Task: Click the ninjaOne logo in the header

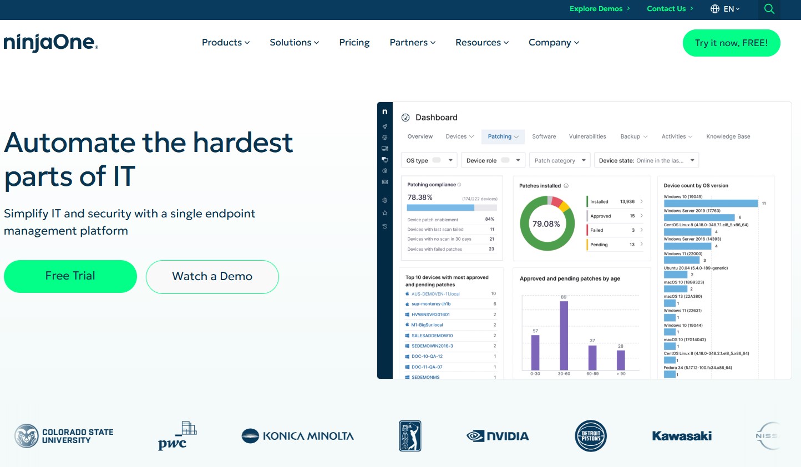Action: point(50,43)
